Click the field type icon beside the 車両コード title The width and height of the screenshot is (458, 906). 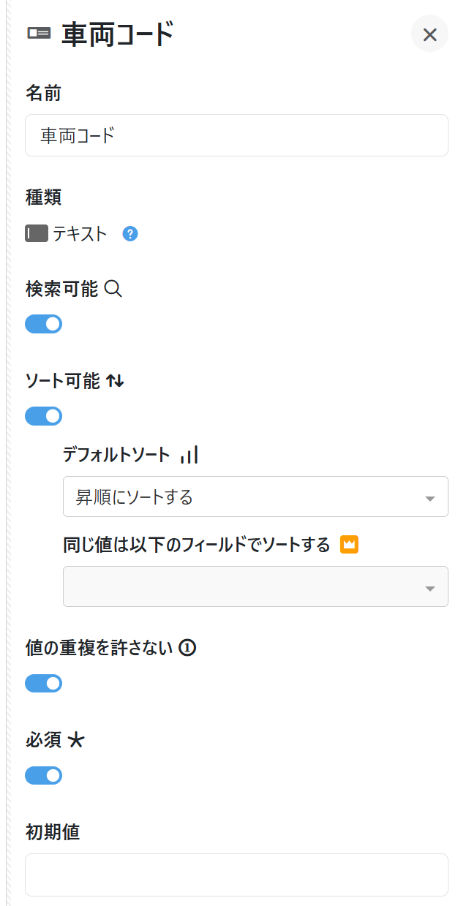click(39, 33)
